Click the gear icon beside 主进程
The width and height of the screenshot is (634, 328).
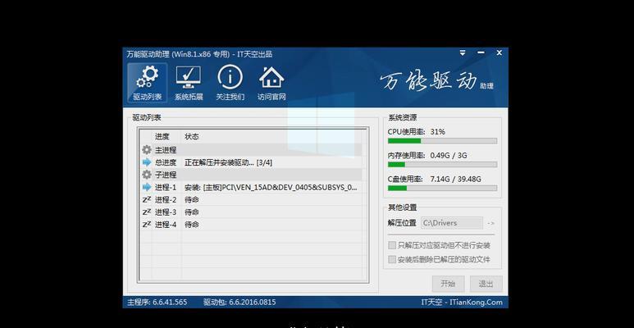tap(146, 150)
